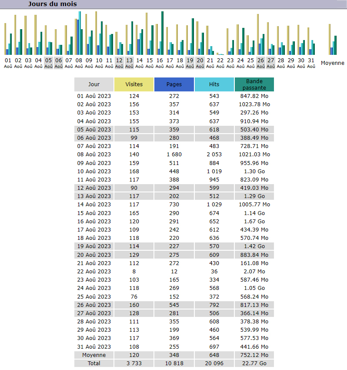
Task: Click bandwidth value "366.14 Mo"
Action: coord(254,313)
